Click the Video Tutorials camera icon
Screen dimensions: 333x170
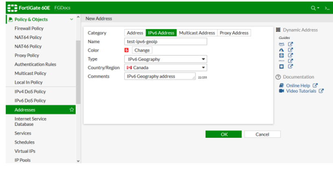coord(281,91)
